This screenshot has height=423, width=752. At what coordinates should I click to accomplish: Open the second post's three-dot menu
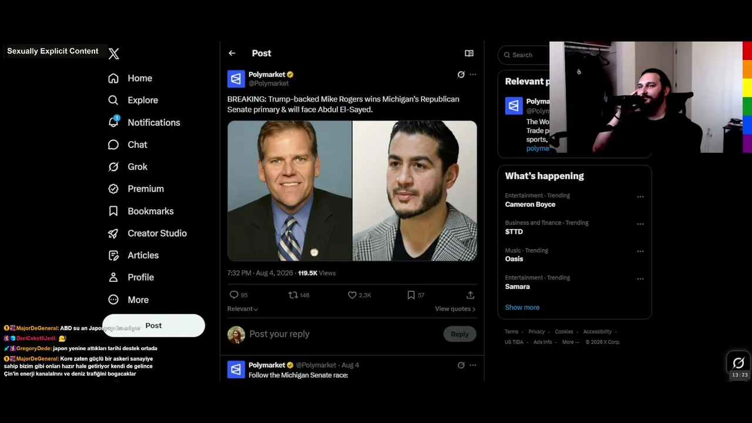coord(473,365)
